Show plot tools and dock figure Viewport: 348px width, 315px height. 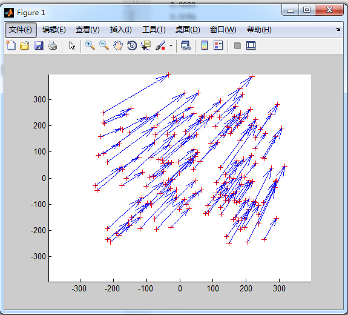pos(251,46)
